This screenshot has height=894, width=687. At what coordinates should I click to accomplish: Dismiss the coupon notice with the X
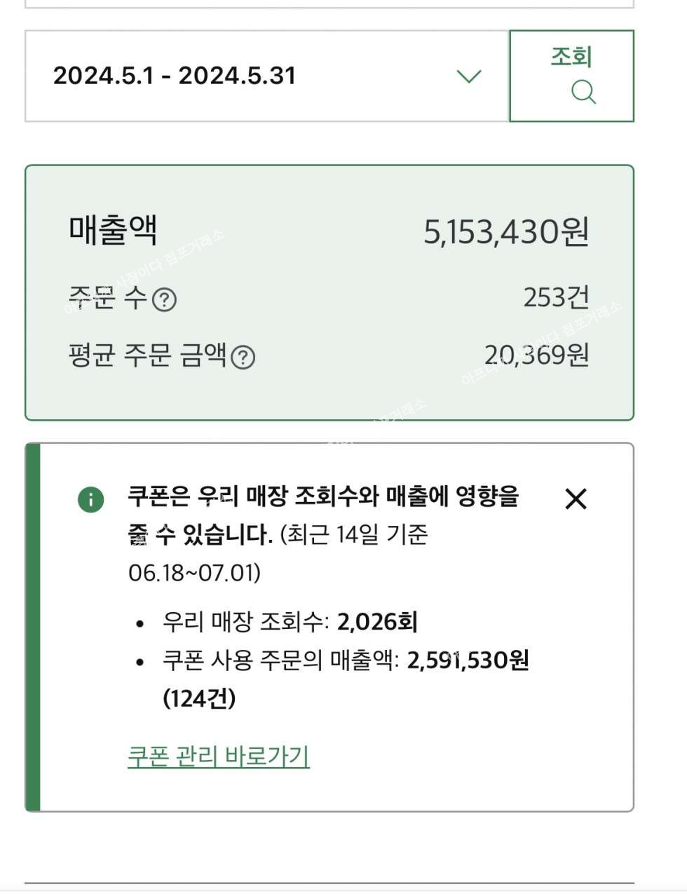576,499
